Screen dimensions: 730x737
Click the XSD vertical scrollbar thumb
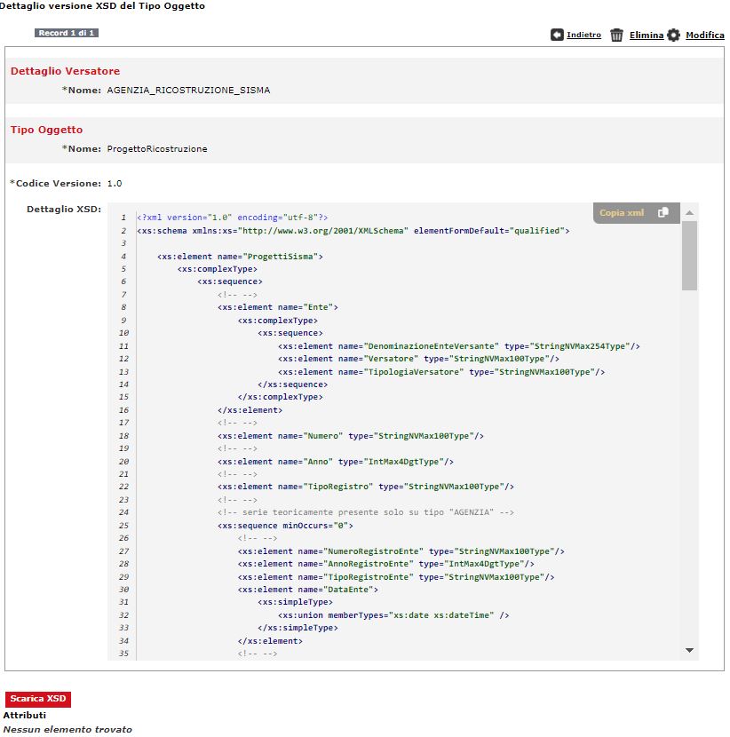pos(689,256)
